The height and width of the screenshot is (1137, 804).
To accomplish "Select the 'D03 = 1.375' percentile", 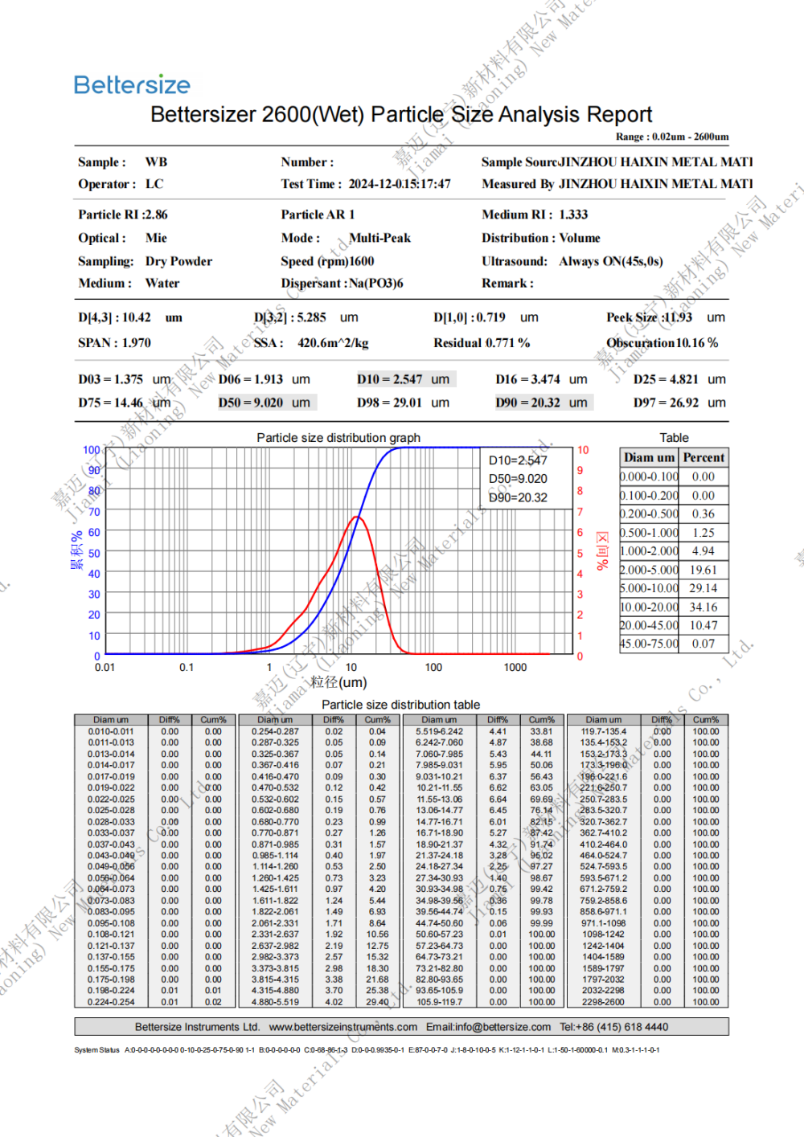I will 110,379.
